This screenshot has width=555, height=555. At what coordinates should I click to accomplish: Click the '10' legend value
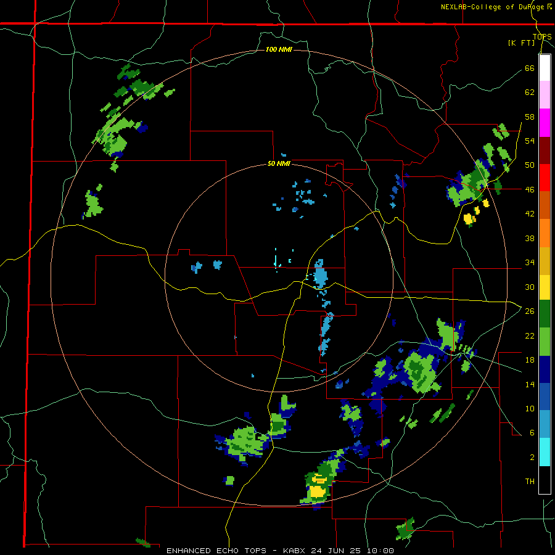(x=530, y=408)
